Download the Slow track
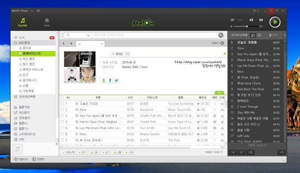The height and width of the screenshot is (173, 300). click(x=222, y=110)
